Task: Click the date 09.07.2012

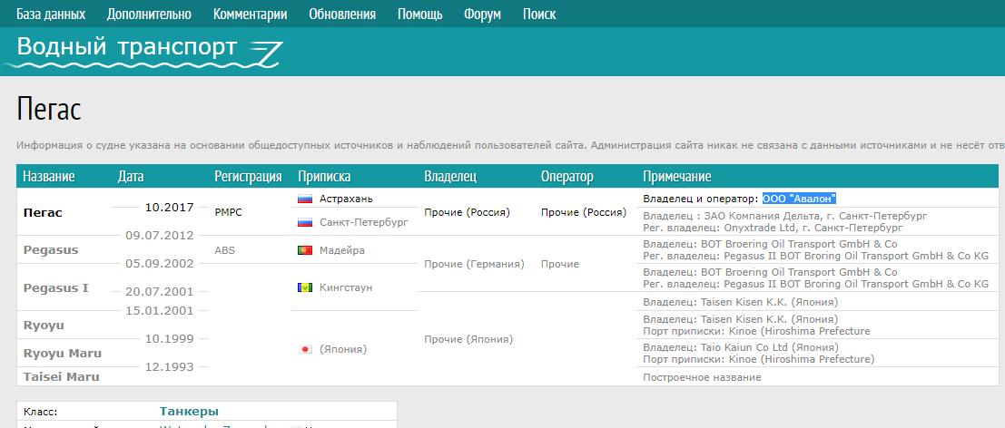Action: click(x=160, y=236)
